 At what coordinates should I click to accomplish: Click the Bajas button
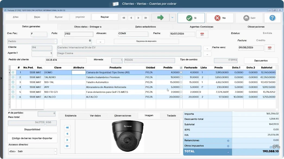tap(37, 17)
